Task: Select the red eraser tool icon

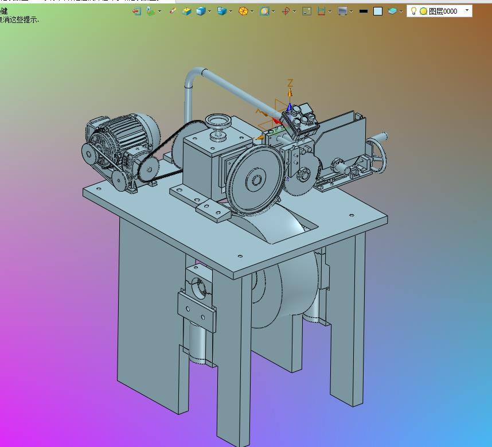Action: tap(172, 11)
